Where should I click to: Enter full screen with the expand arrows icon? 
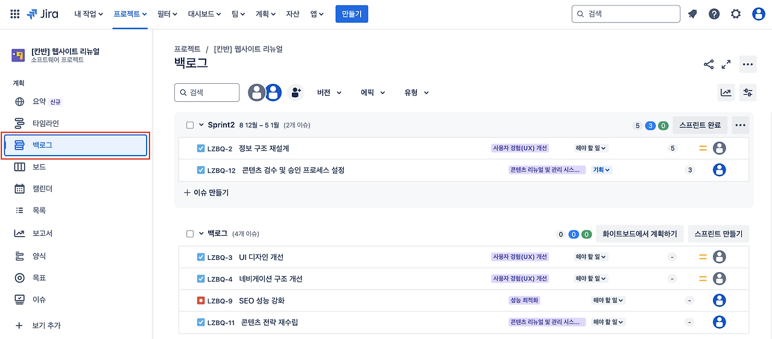[x=726, y=65]
